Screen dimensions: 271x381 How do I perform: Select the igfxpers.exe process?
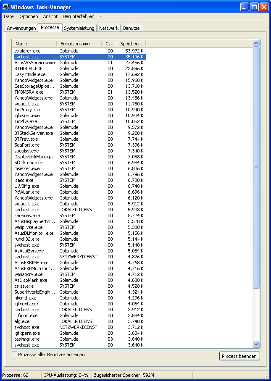(x=80, y=333)
